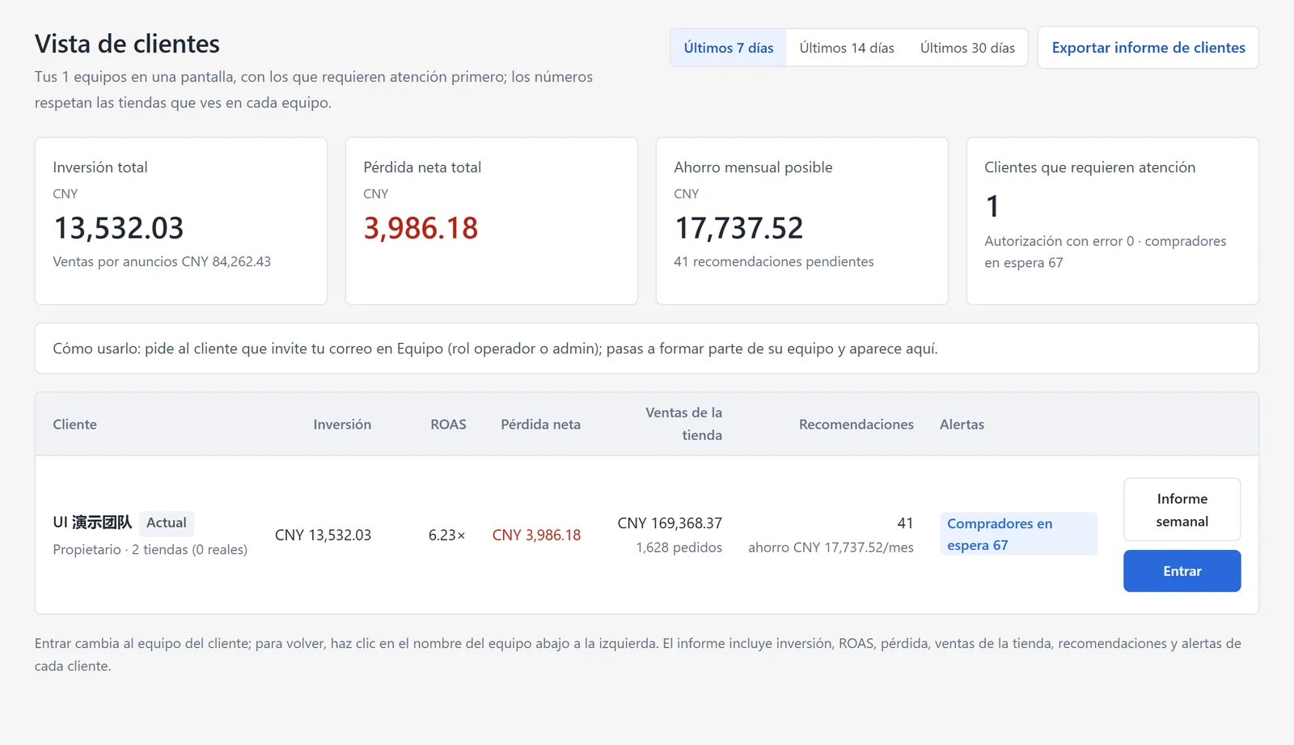Open the Compradores en espera 67 alert
The height and width of the screenshot is (745, 1294).
click(1018, 534)
